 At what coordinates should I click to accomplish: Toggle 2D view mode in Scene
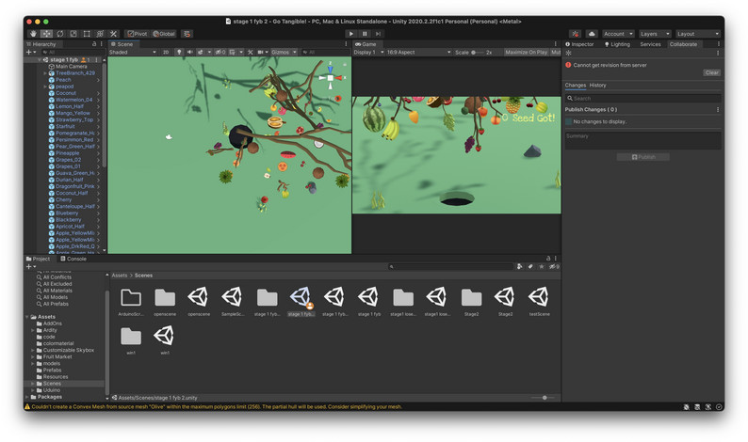coord(166,53)
